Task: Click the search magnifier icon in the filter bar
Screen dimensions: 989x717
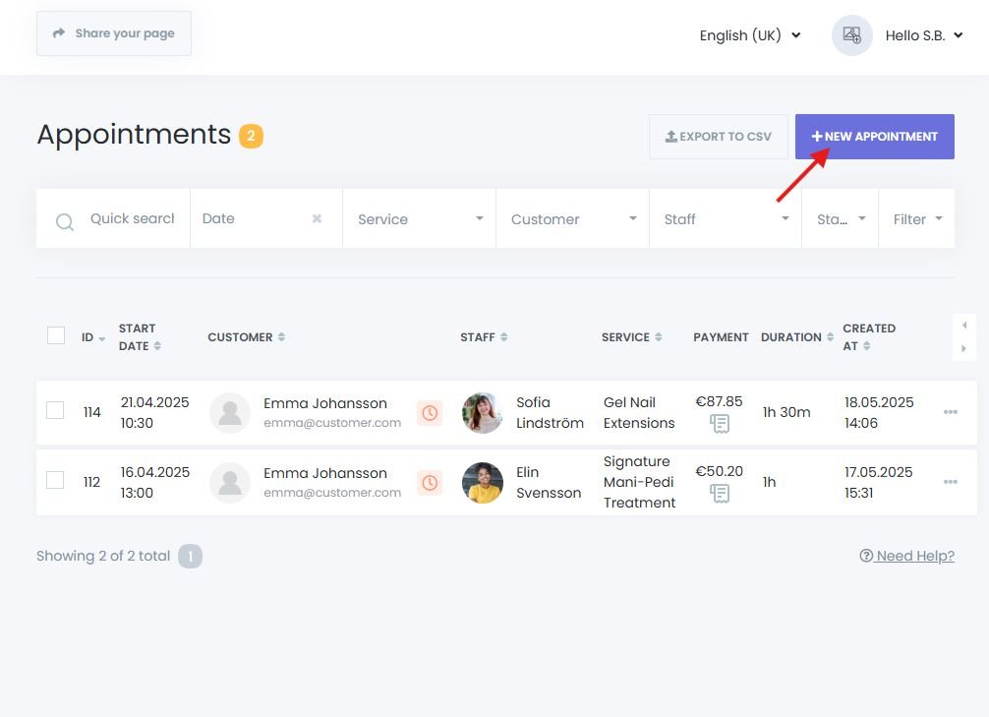Action: pos(64,220)
